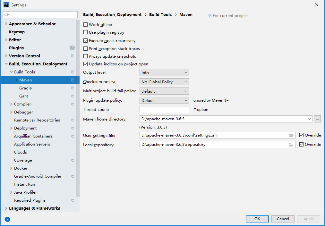Click Build, Execution, Deployment breadcrumb
Screen dimensions: 325x226
pos(112,15)
